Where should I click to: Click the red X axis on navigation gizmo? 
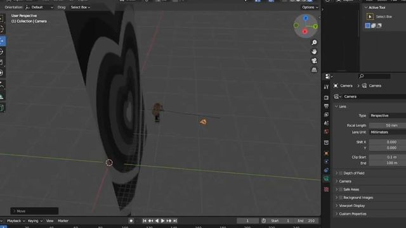tap(304, 32)
